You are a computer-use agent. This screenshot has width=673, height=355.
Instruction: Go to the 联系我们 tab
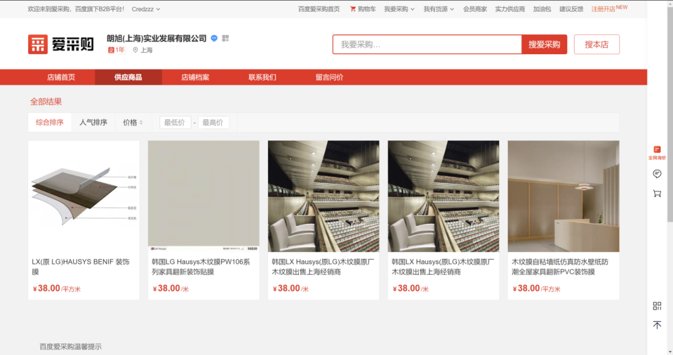pos(262,77)
